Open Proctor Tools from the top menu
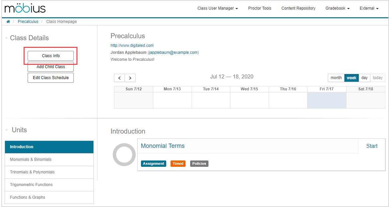The height and width of the screenshot is (207, 389). (x=260, y=8)
